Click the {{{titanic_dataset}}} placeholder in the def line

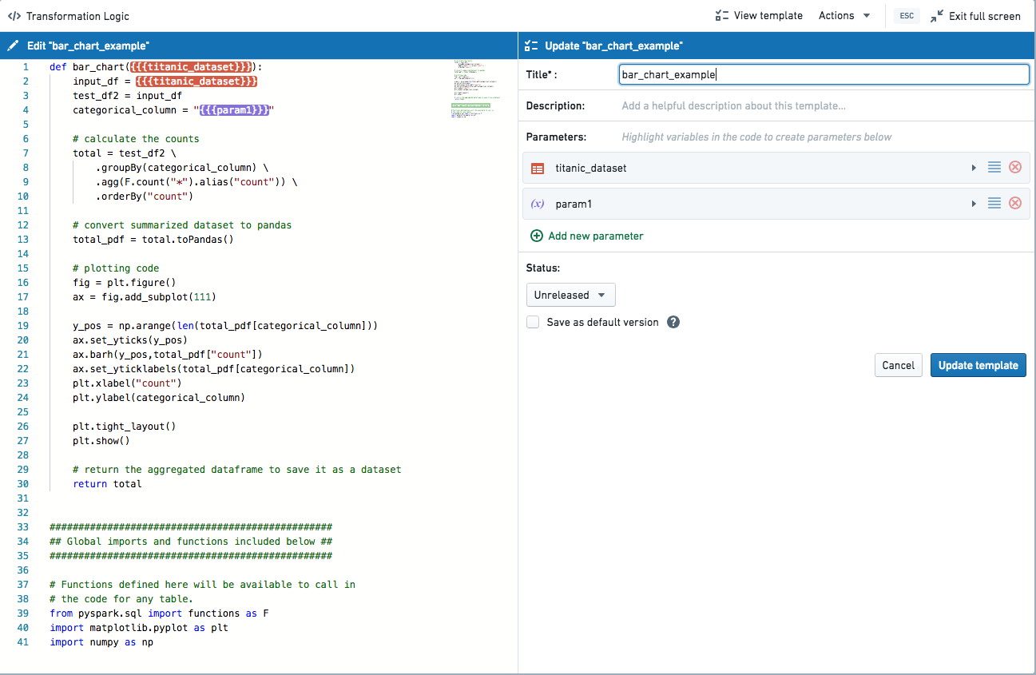[x=191, y=67]
